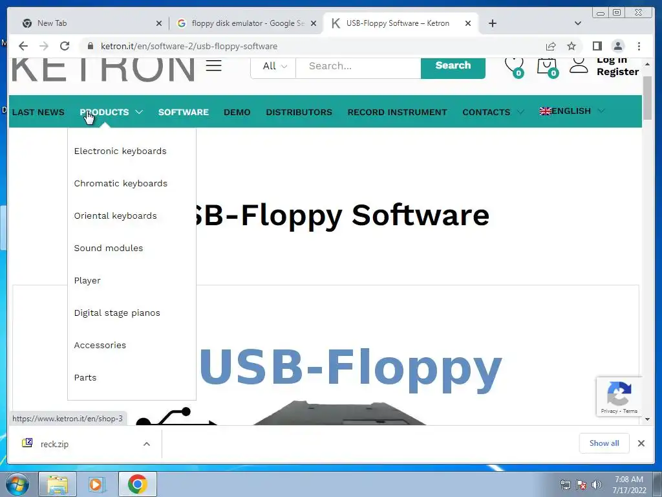Viewport: 662px width, 497px height.
Task: Share this page icon in address bar
Action: (551, 46)
